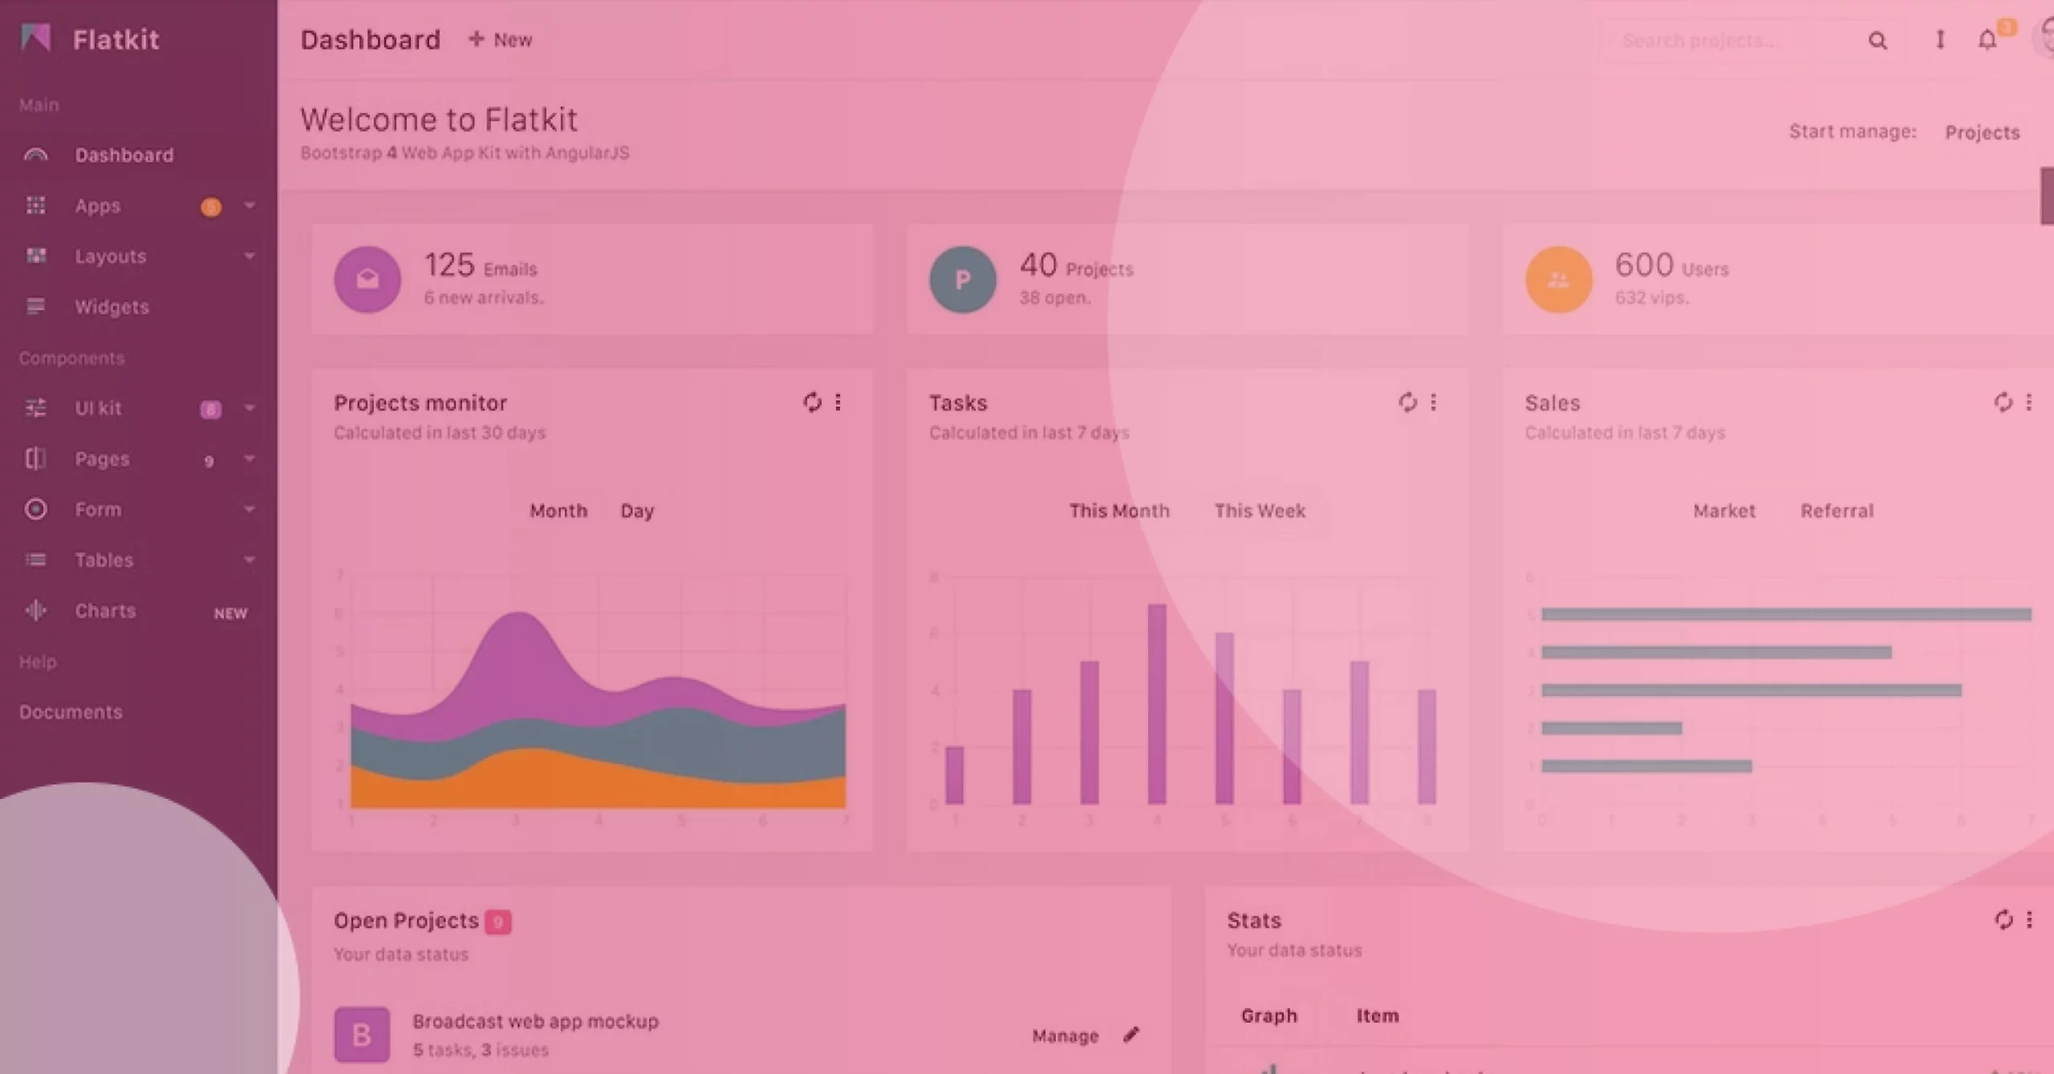Click the Form circle icon
Viewport: 2054px width, 1074px height.
(x=35, y=509)
